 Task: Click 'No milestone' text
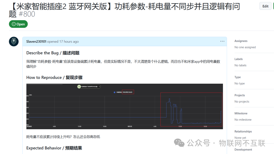[243, 120]
